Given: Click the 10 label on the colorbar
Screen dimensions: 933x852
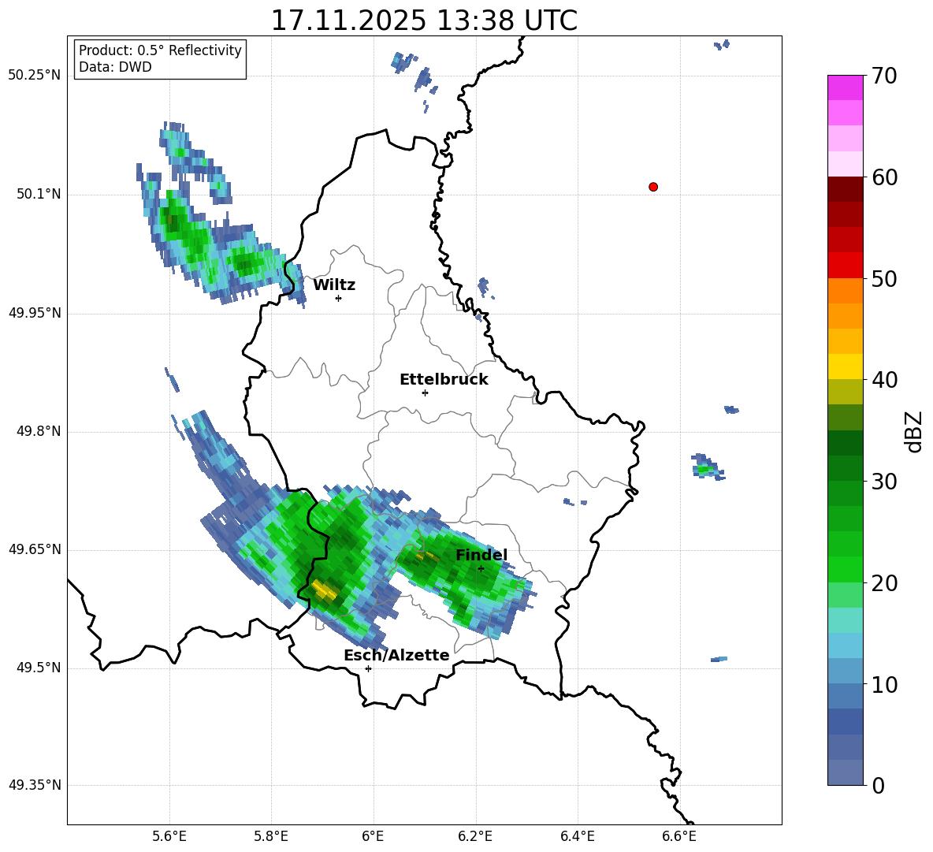Looking at the screenshot, I should coord(883,684).
